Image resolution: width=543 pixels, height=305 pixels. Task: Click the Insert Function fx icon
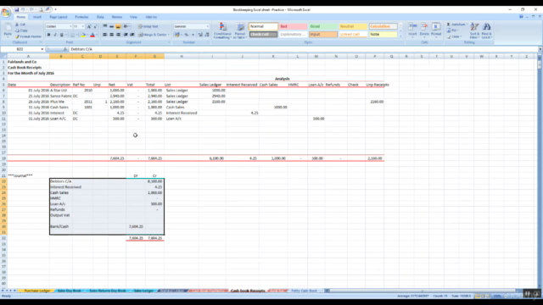[x=64, y=49]
